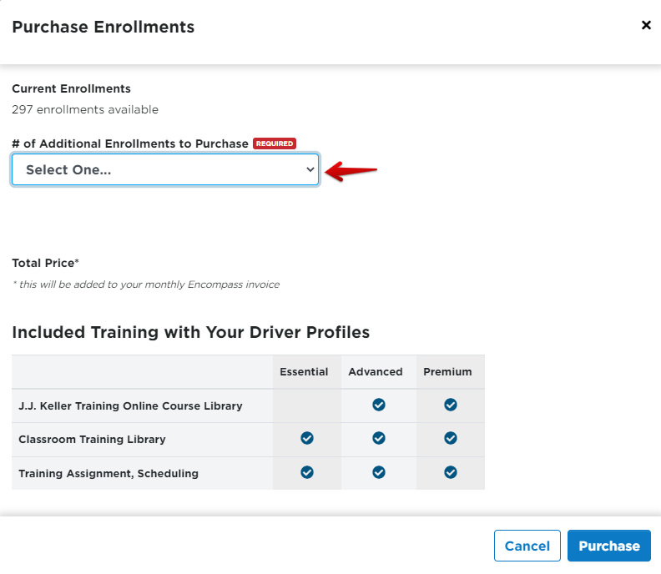Viewport: 661px width, 574px height.
Task: Click the J.J. Keller Training Online Course Library row
Action: tap(249, 405)
